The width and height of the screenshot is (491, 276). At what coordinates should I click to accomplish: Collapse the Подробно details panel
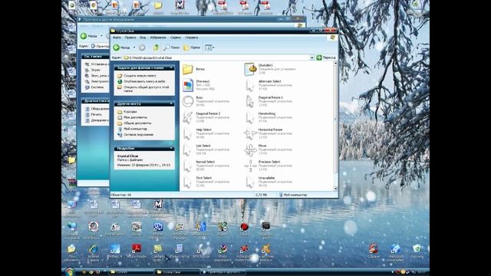(x=171, y=148)
